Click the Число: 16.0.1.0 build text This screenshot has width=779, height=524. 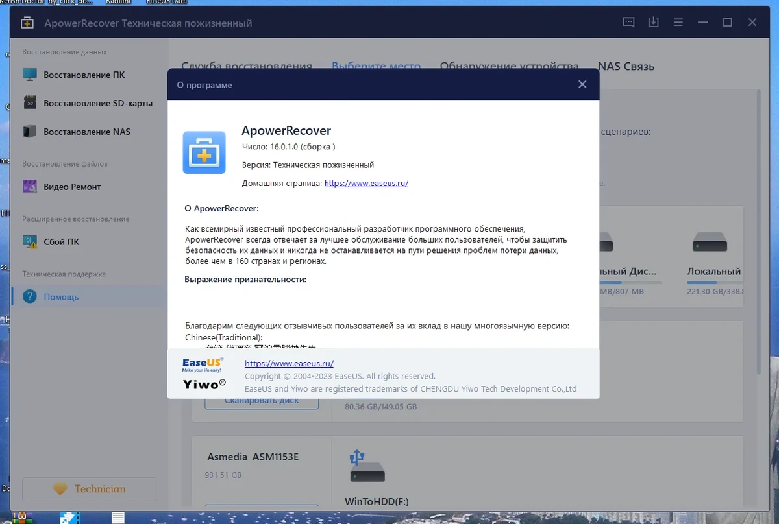(x=288, y=147)
